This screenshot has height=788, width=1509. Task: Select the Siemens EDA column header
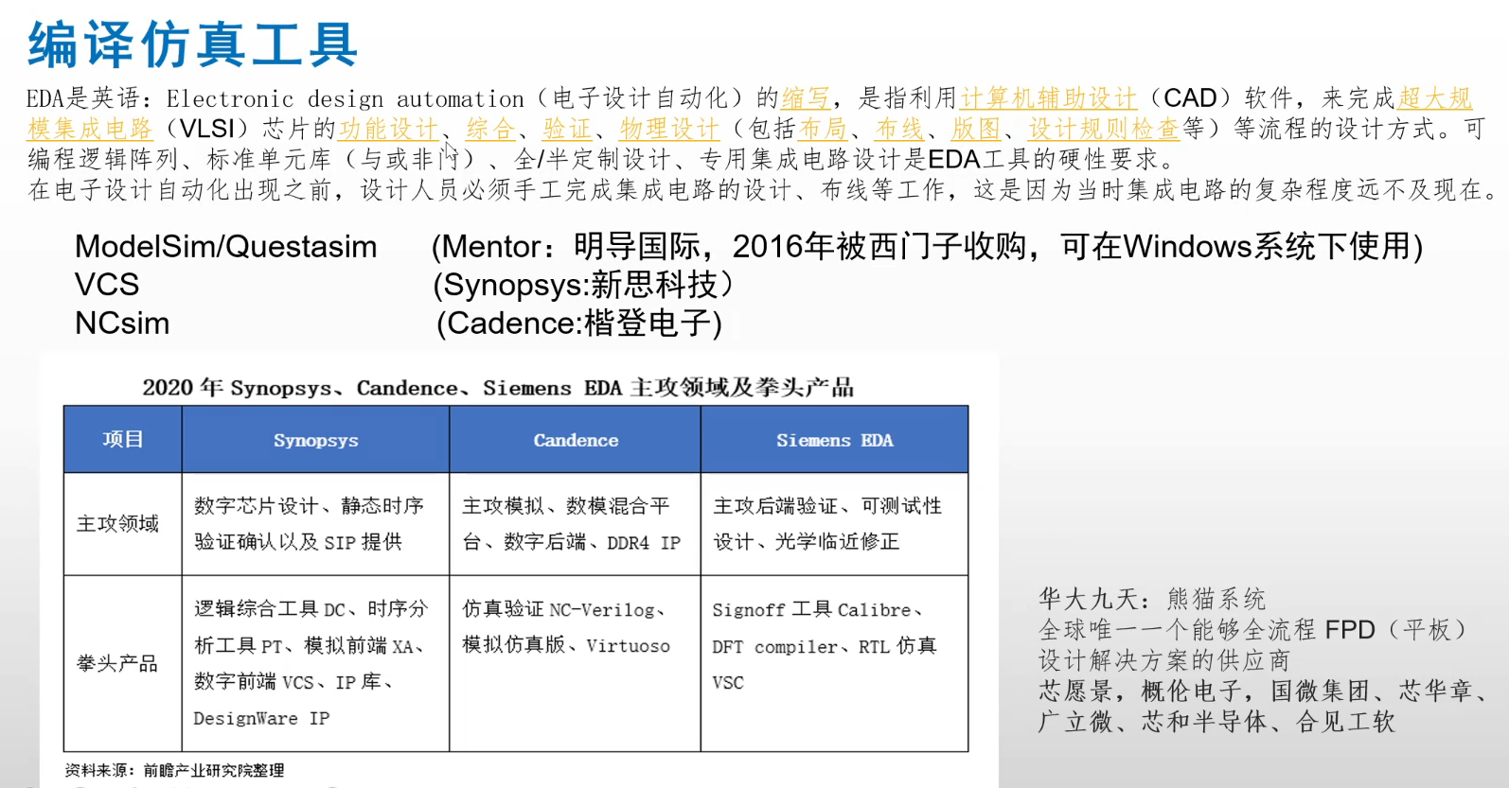pyautogui.click(x=834, y=440)
